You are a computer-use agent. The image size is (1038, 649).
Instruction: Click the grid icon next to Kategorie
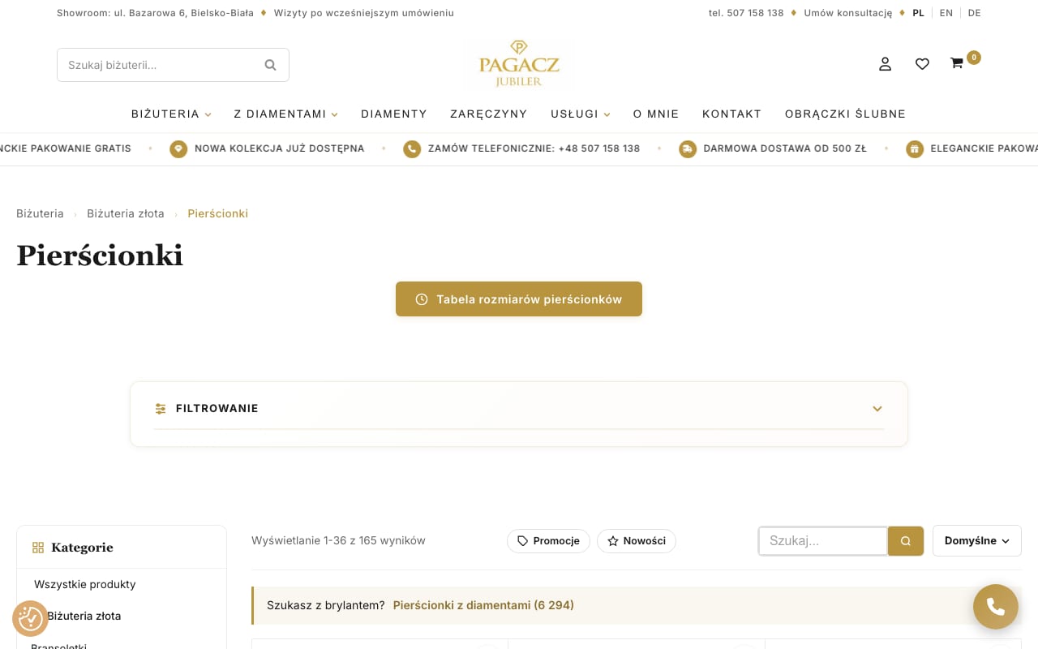pyautogui.click(x=38, y=548)
